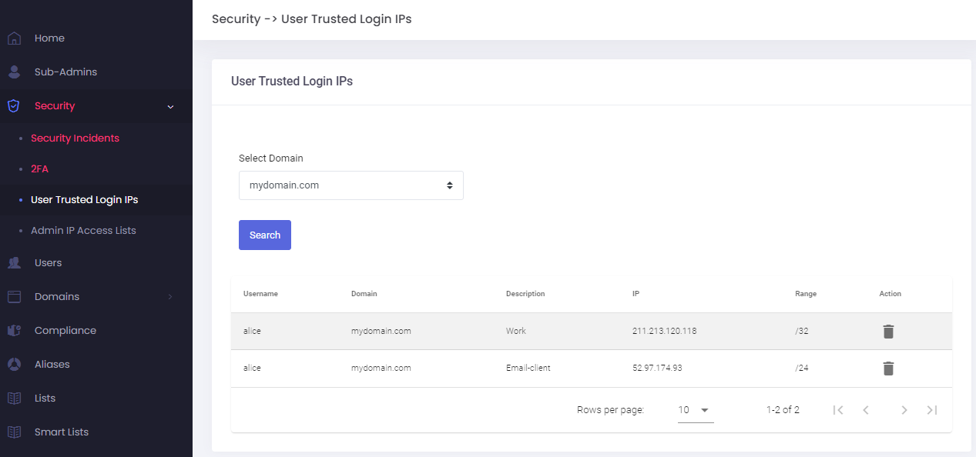Open the Select Domain dropdown
Viewport: 976px width, 457px height.
point(350,185)
